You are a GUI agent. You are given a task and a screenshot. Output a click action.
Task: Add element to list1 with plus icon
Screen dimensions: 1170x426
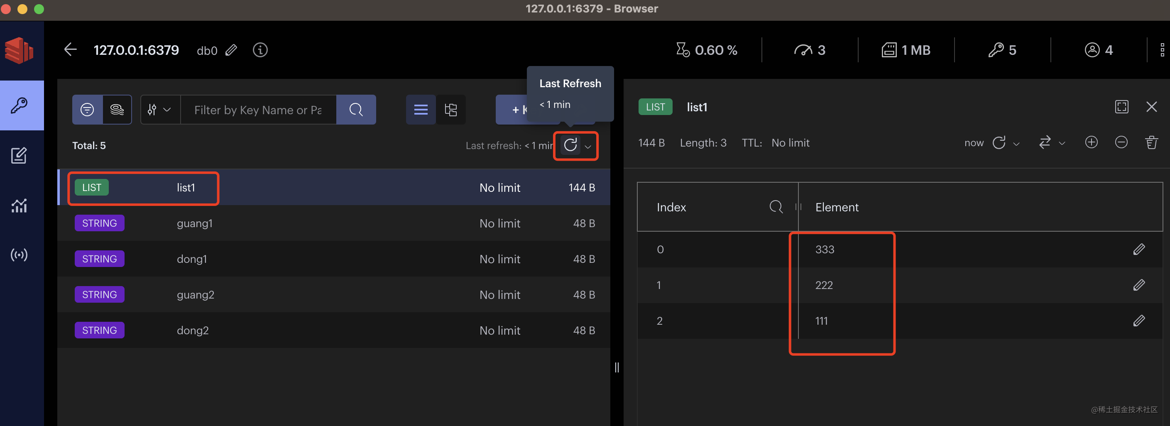pyautogui.click(x=1091, y=142)
